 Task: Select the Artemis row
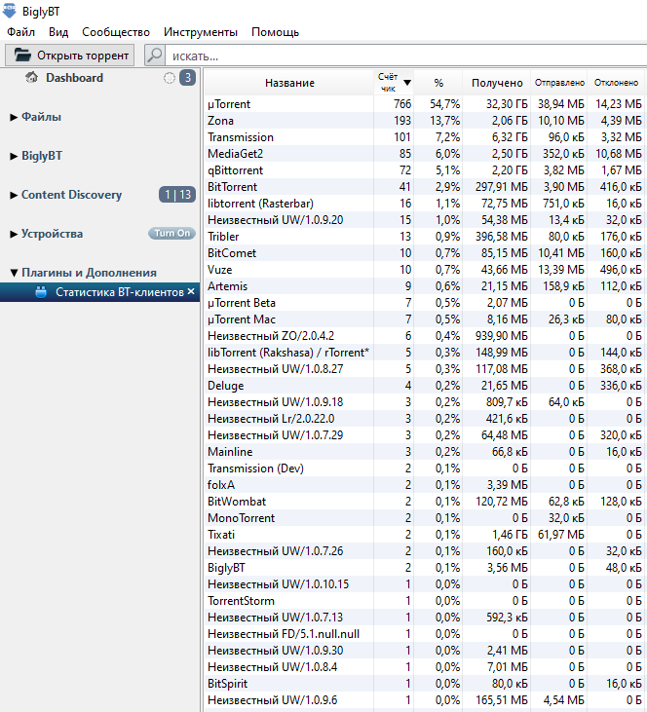coord(425,286)
